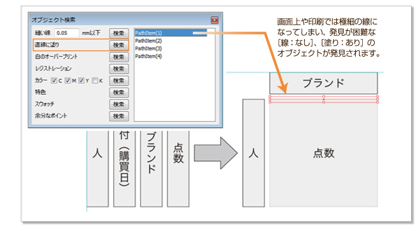
Task: Click the 検索 button for 余分なポイント
Action: pos(119,116)
